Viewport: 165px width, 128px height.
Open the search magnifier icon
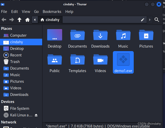(157, 20)
